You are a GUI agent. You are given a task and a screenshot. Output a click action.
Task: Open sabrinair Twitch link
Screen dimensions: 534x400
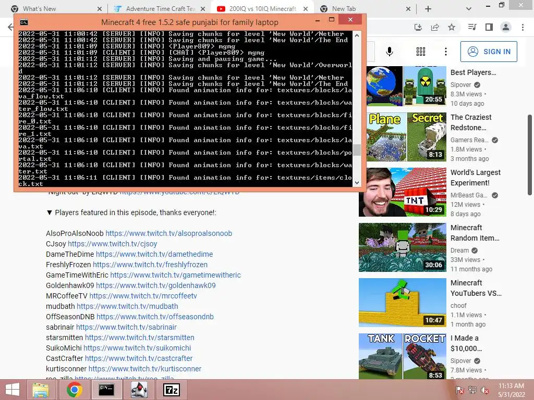(x=126, y=327)
